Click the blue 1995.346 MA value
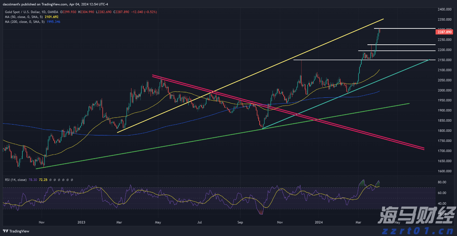457x236 pixels. click(53, 22)
